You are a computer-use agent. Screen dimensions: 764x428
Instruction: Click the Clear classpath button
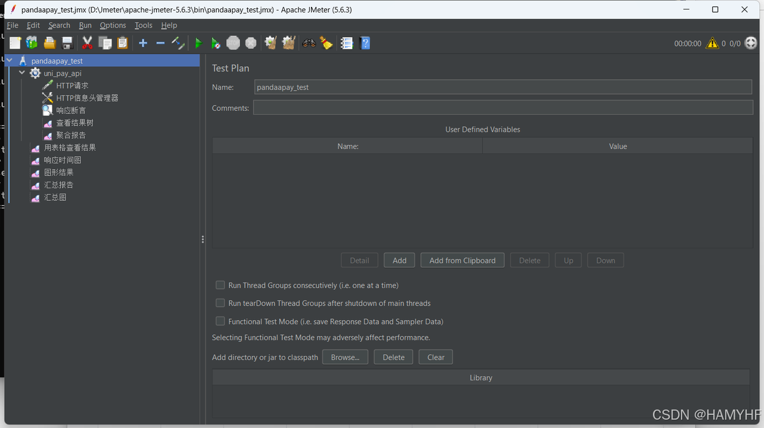point(436,357)
